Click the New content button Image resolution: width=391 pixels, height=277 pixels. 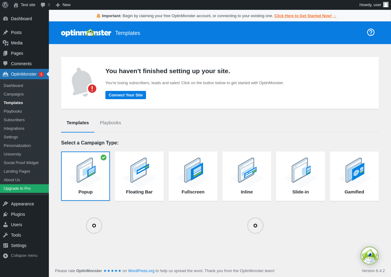coord(63,5)
